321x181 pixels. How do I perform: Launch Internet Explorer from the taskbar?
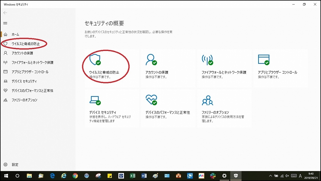64,176
